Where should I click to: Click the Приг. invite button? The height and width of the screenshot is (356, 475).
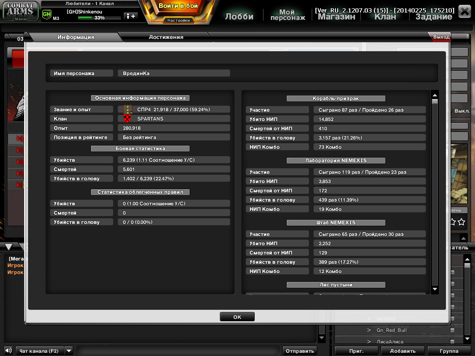356,351
